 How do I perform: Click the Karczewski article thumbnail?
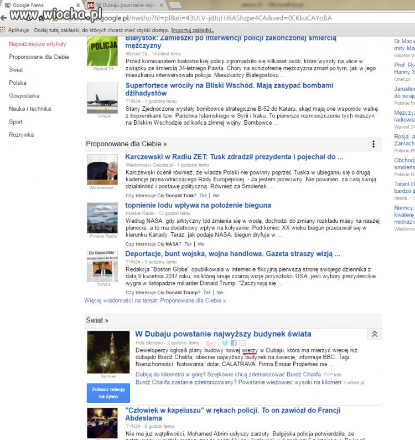[x=102, y=169]
